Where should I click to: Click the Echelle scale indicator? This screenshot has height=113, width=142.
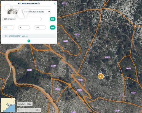[25, 104]
